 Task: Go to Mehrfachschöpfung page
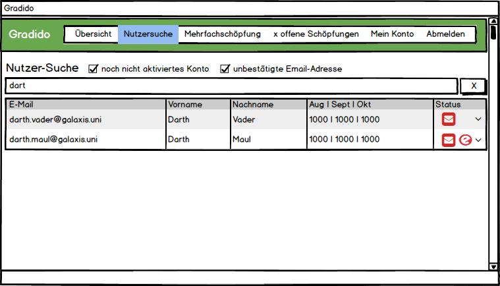pyautogui.click(x=222, y=34)
